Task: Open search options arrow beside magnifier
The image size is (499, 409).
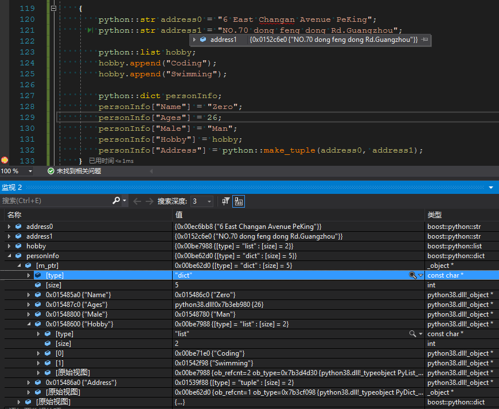Action: (124, 201)
